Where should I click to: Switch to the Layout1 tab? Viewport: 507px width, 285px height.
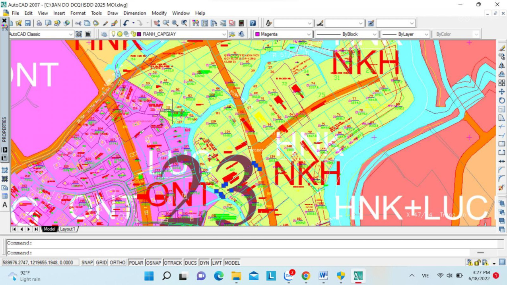click(68, 229)
